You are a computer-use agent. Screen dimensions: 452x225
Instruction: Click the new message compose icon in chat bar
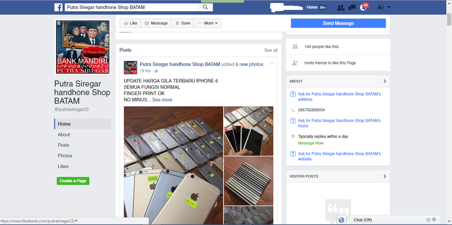click(x=428, y=220)
